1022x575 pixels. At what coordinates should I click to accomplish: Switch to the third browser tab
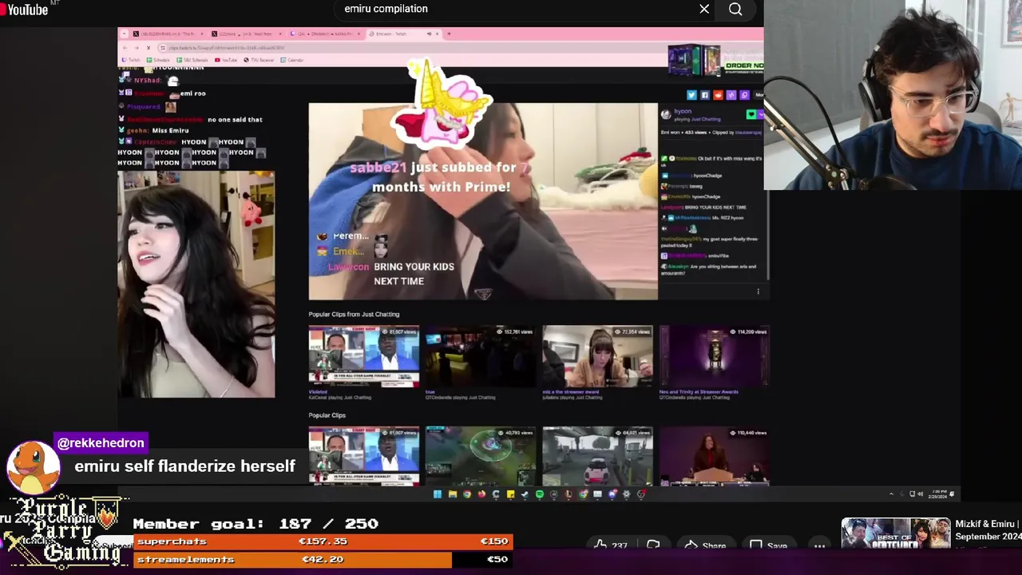click(326, 34)
